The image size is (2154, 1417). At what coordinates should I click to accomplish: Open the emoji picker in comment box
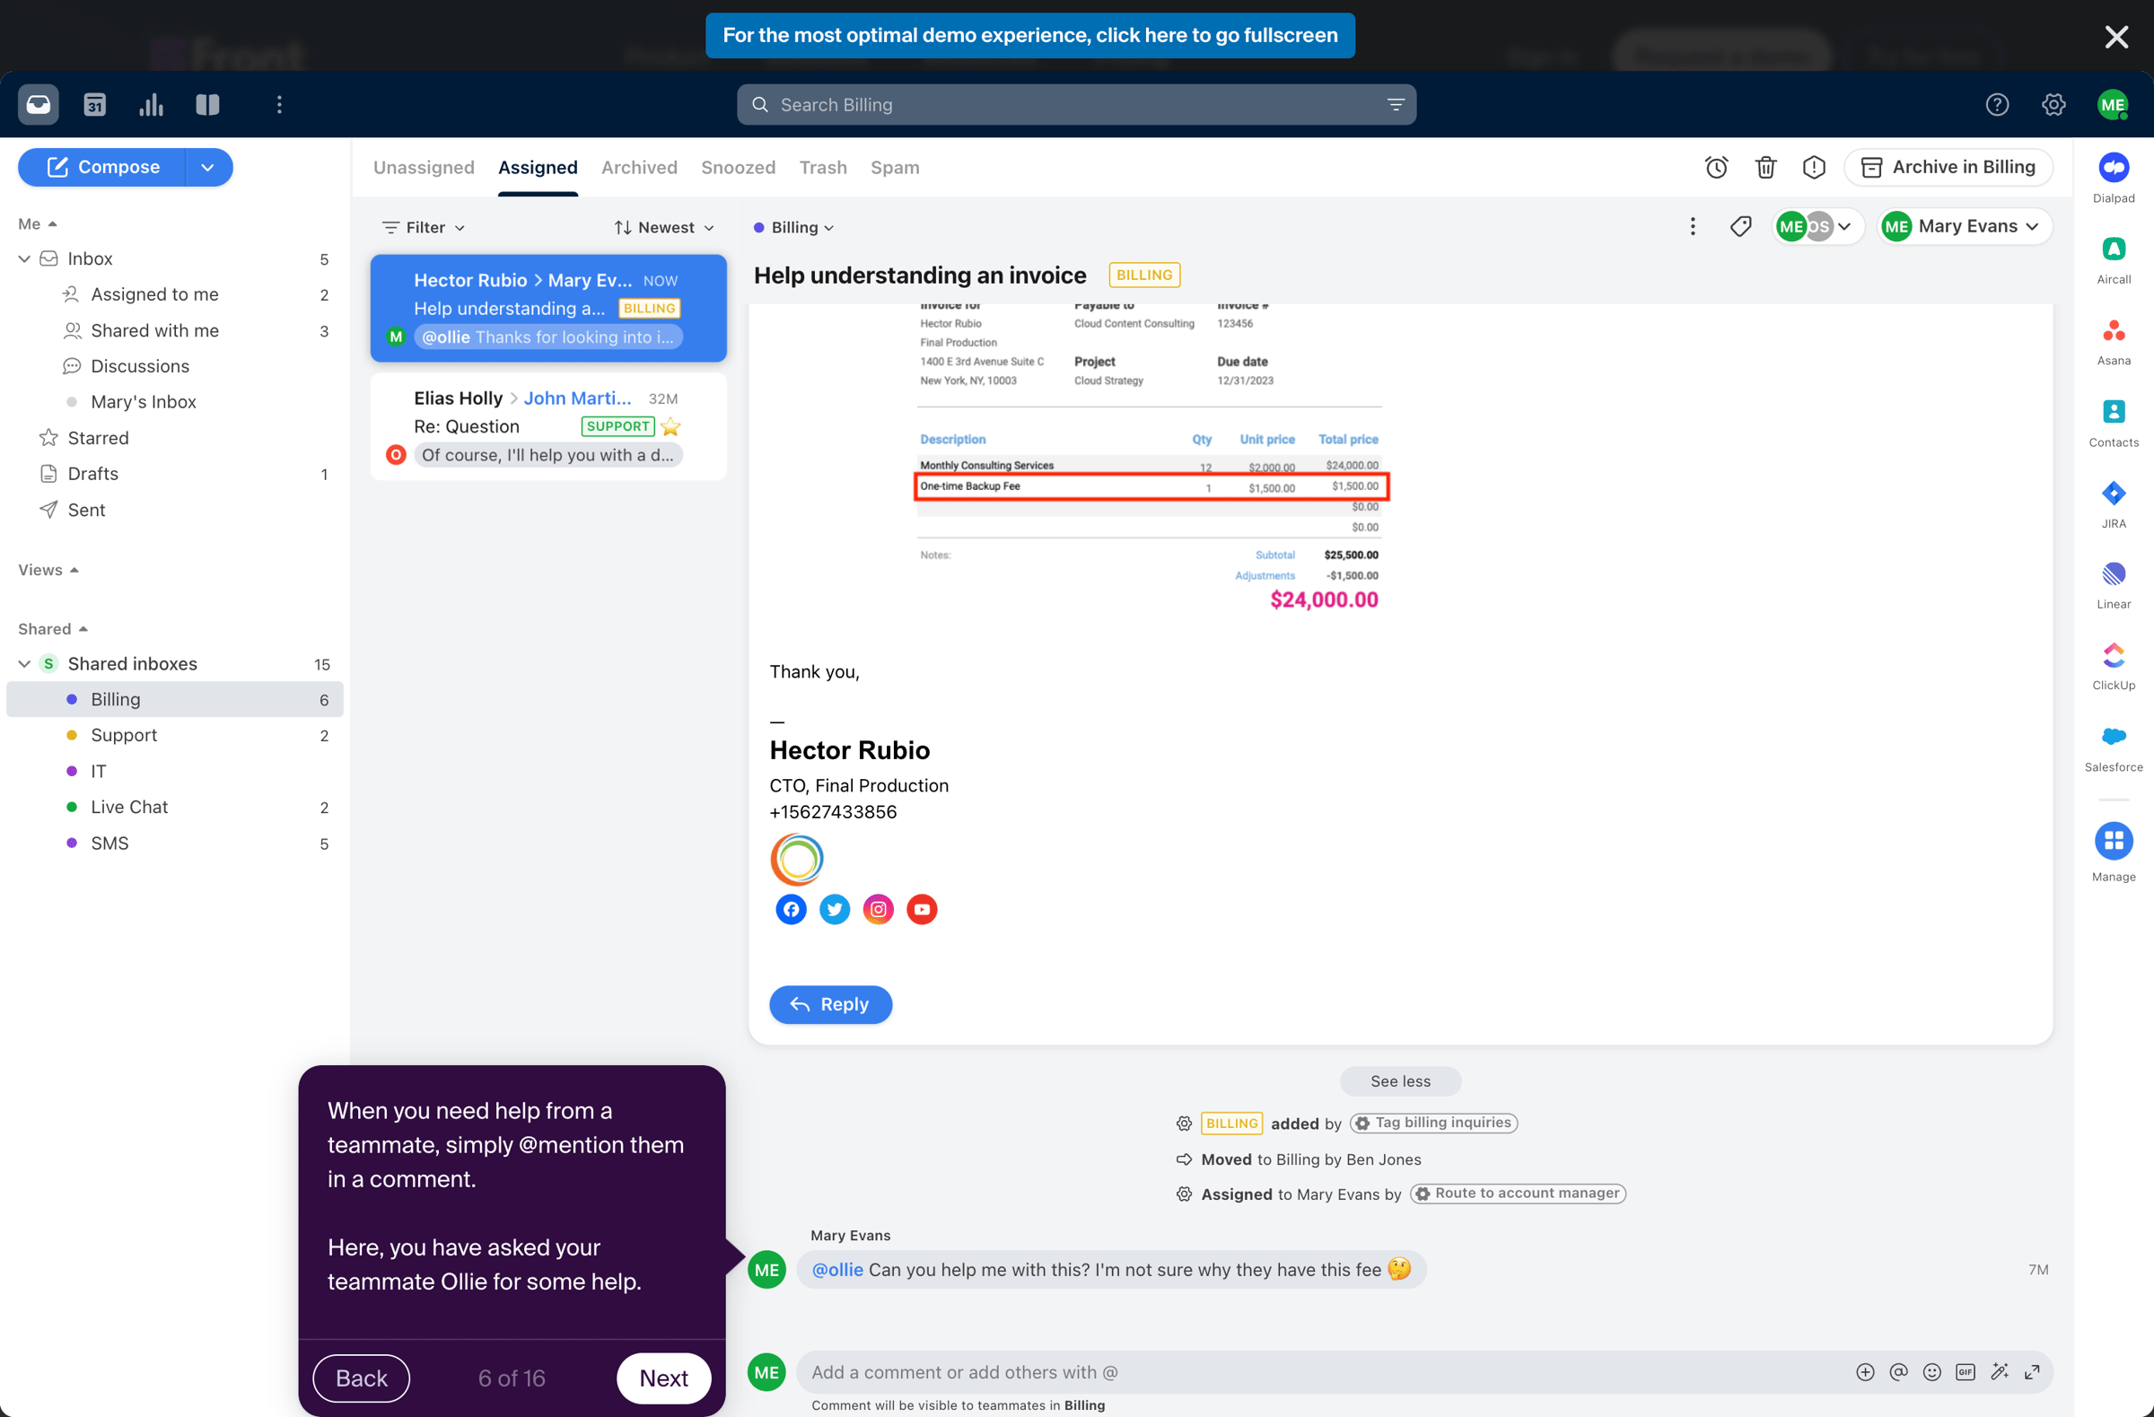[x=1931, y=1372]
